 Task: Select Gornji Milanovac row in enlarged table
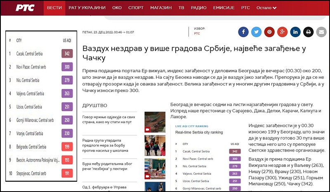(41, 120)
